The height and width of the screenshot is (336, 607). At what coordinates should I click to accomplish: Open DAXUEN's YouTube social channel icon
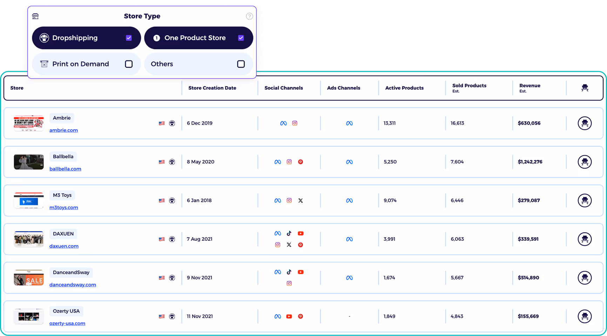301,233
